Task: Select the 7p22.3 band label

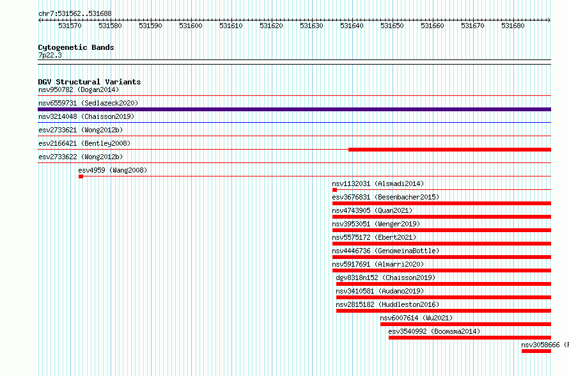Action: (50, 55)
